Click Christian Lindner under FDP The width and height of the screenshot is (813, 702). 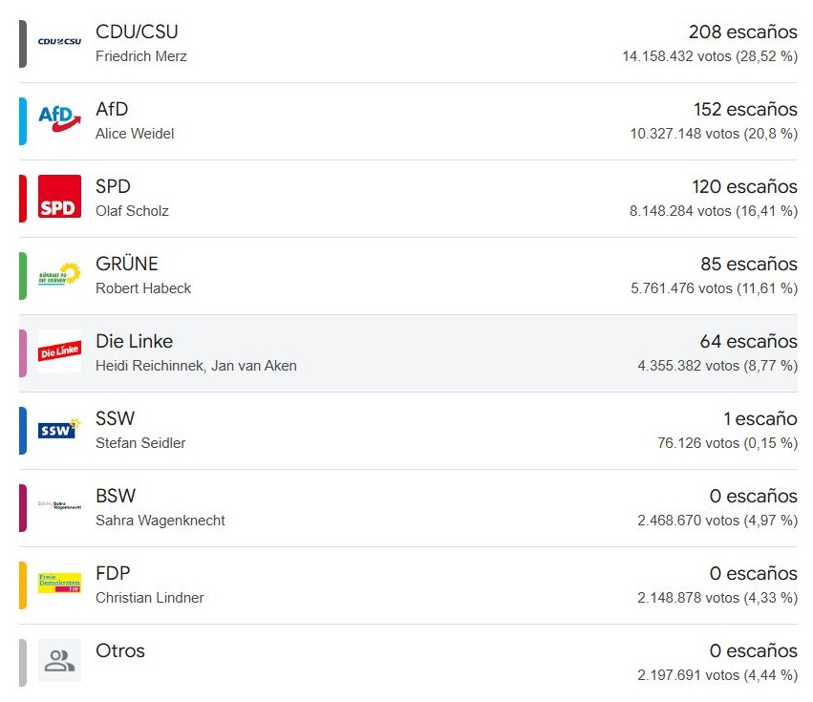coord(150,598)
